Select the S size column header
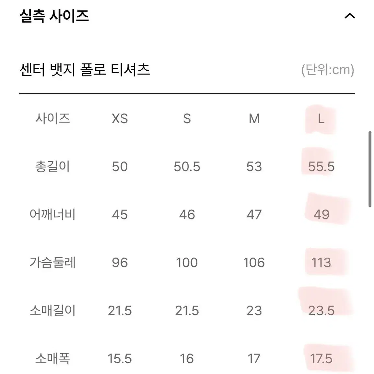 click(x=187, y=119)
